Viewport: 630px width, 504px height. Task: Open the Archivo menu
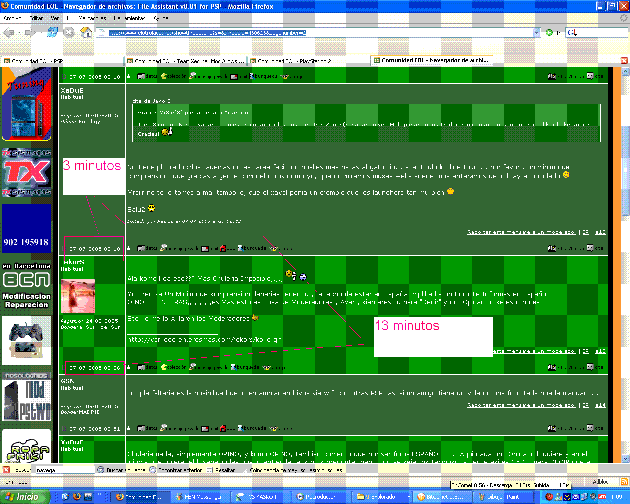coord(12,18)
